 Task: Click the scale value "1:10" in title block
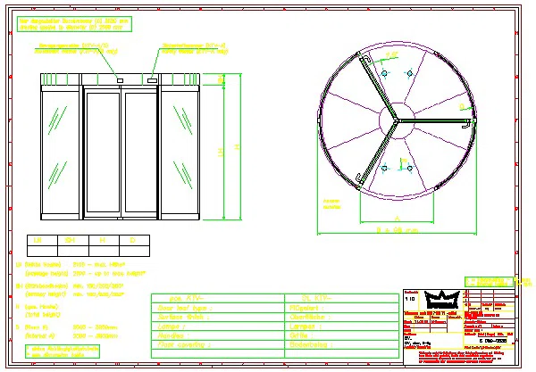coord(410,299)
